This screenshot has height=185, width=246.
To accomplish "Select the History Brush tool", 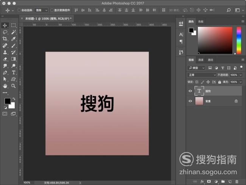I will click(13, 52).
